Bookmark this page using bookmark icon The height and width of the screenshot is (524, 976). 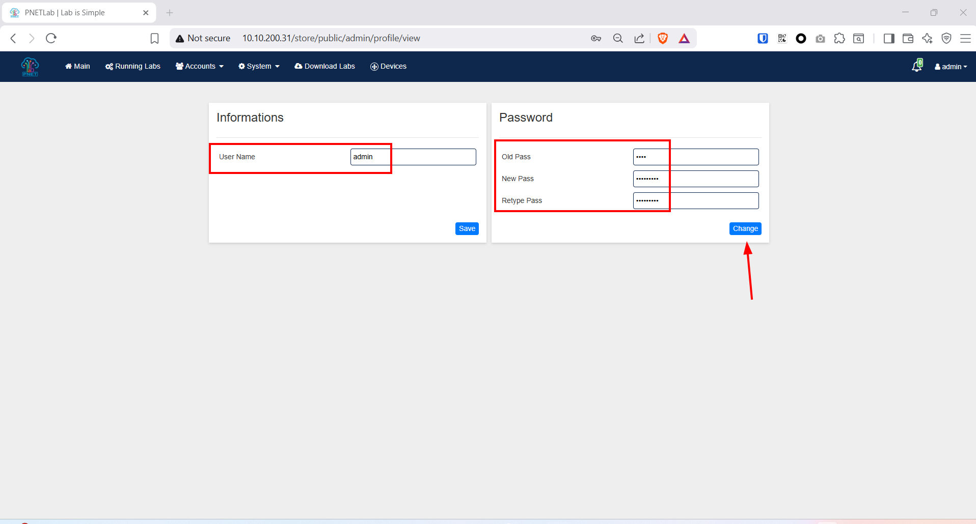pos(155,39)
